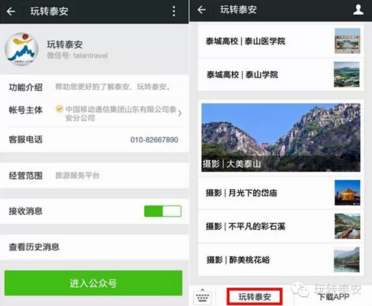Open the 摄影 | 大美泰山 banner image
Screen dimensions: 372x306
(281, 137)
